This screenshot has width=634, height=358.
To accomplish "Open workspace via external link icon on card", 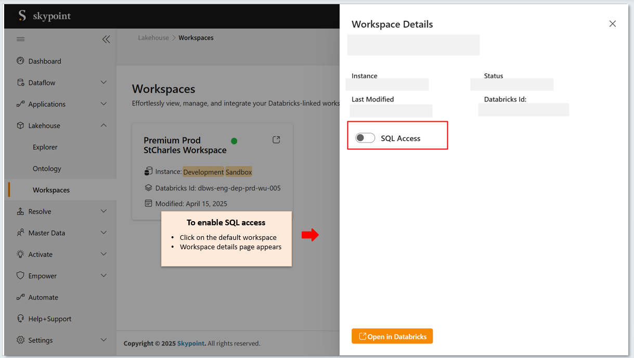I will click(276, 140).
